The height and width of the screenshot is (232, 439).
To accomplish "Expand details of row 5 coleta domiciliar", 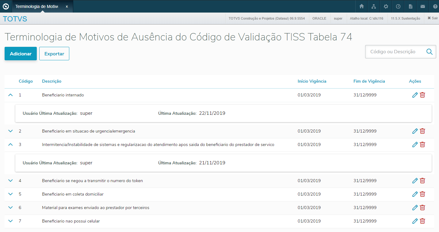I will click(10, 194).
